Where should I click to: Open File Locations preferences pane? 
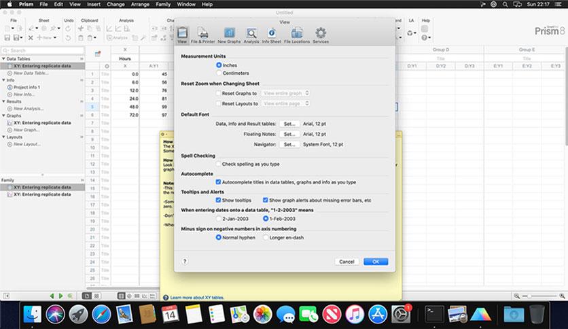297,35
